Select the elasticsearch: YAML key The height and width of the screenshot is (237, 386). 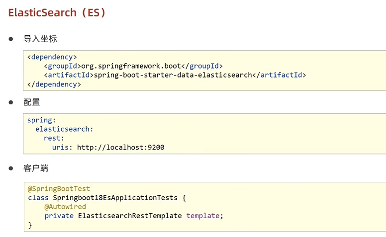point(64,129)
